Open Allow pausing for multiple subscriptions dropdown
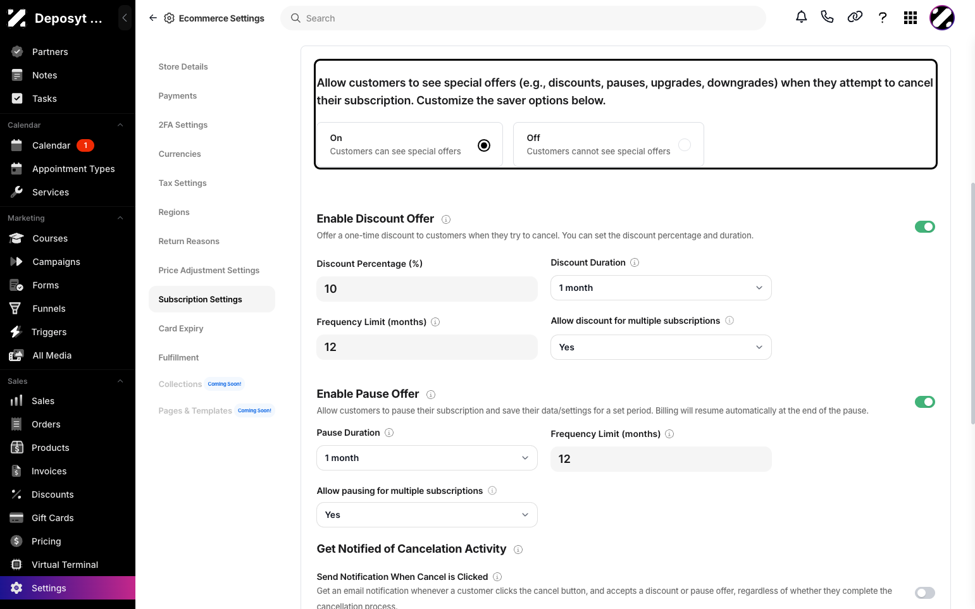 [x=427, y=515]
